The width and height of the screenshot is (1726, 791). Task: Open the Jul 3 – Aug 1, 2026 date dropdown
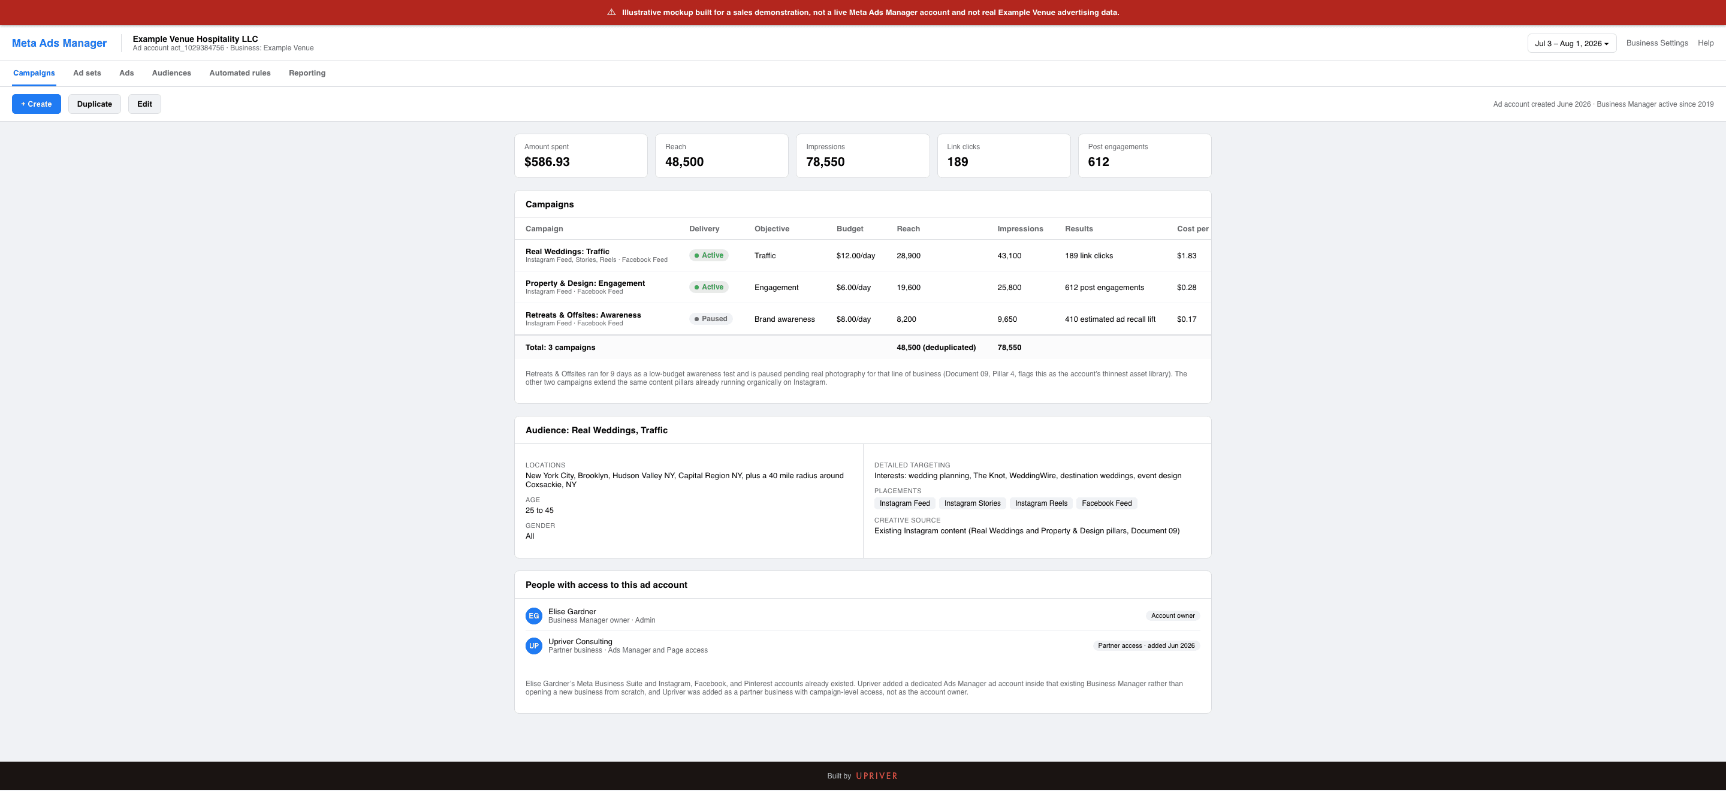coord(1572,44)
